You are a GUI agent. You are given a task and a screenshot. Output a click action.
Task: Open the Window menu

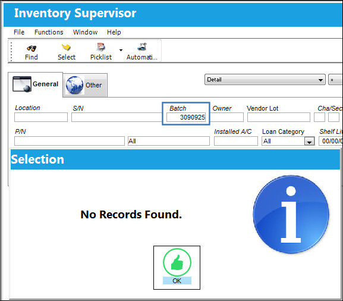pos(85,32)
